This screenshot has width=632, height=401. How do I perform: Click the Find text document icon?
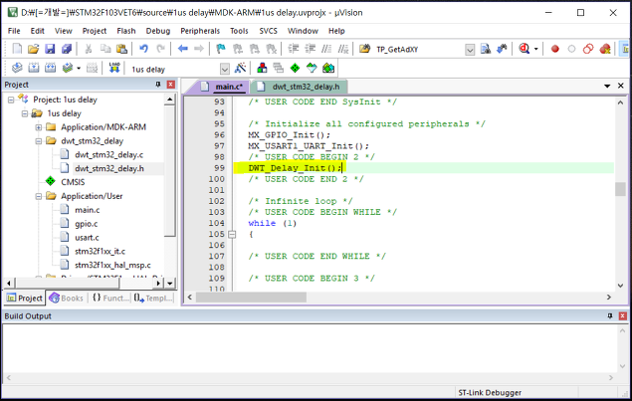point(486,49)
